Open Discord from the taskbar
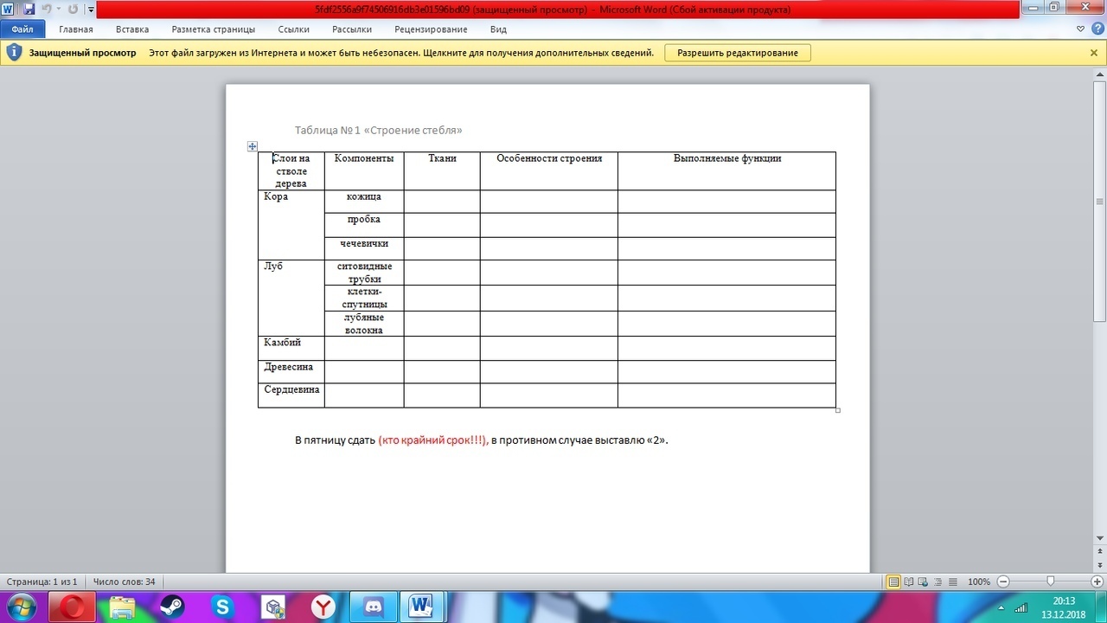This screenshot has height=623, width=1107. 373,607
